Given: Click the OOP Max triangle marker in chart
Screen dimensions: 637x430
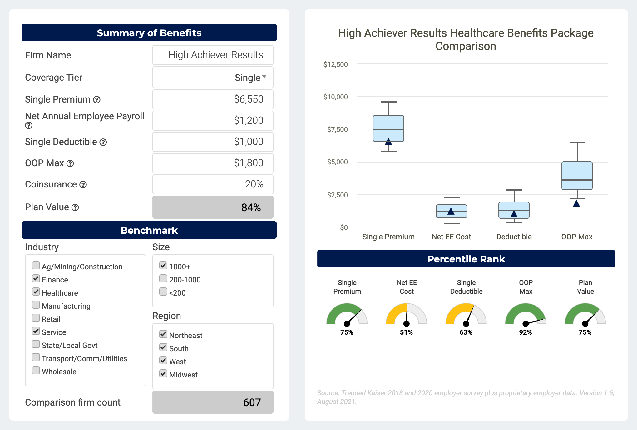Looking at the screenshot, I should (x=576, y=203).
